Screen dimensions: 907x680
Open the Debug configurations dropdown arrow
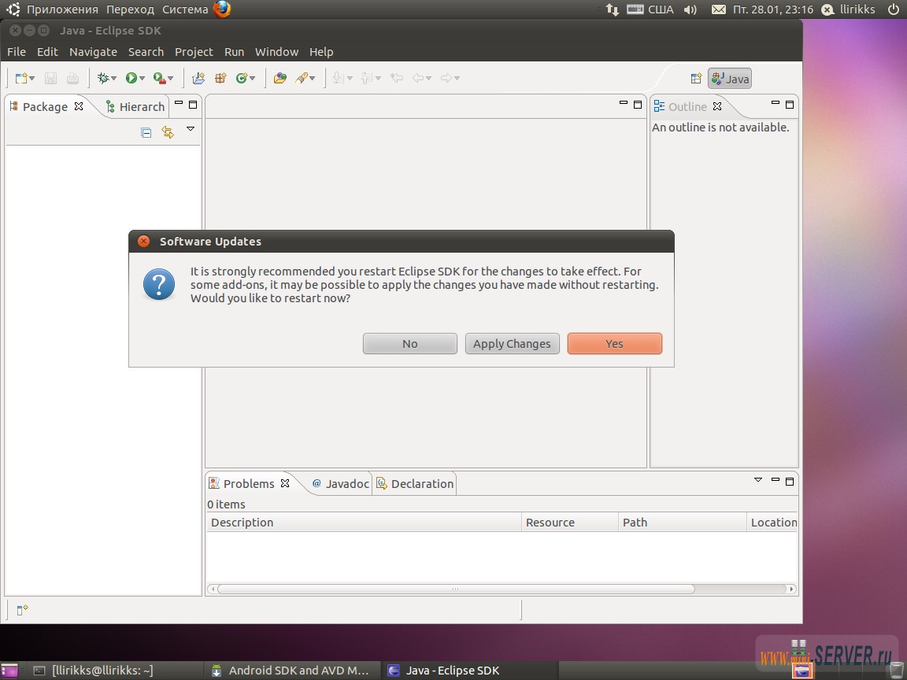[113, 79]
